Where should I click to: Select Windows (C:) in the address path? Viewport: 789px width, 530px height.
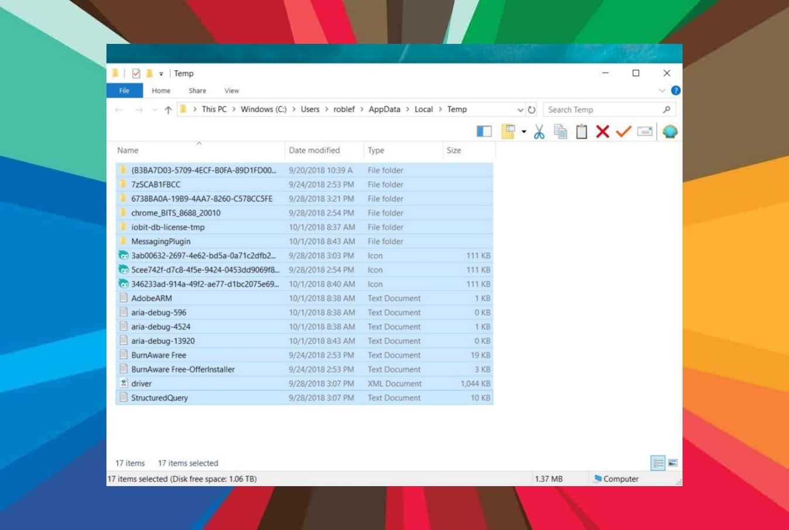pos(264,109)
